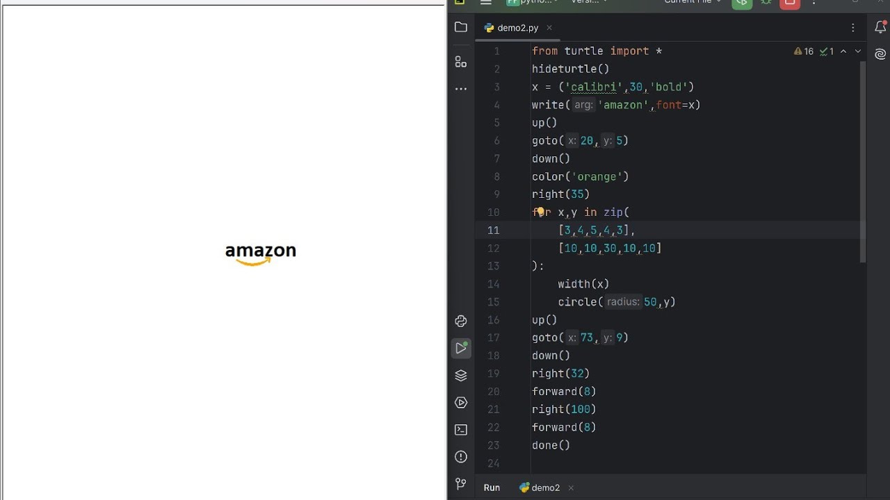
Task: Click the 'zip(' call on line 10
Action: click(616, 212)
